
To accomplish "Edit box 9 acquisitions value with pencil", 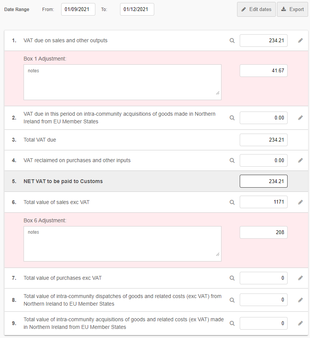I will (300, 323).
